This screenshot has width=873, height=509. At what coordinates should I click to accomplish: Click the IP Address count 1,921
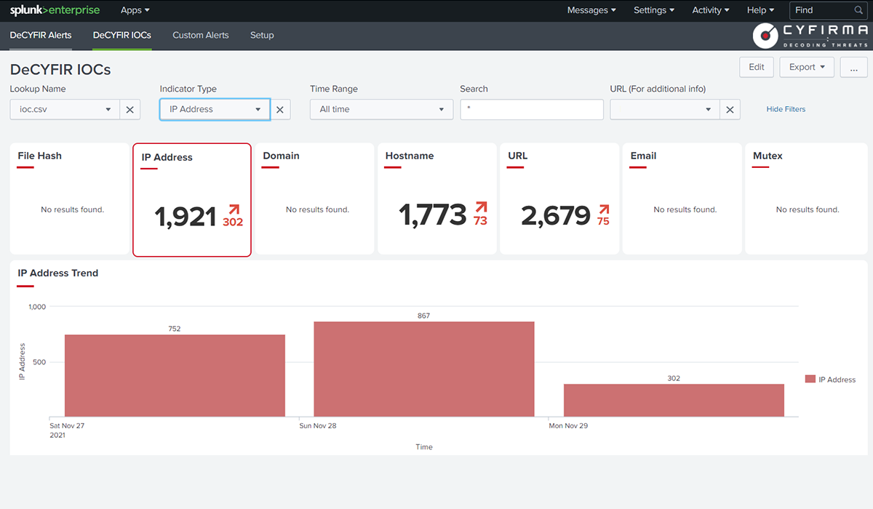[x=186, y=217]
